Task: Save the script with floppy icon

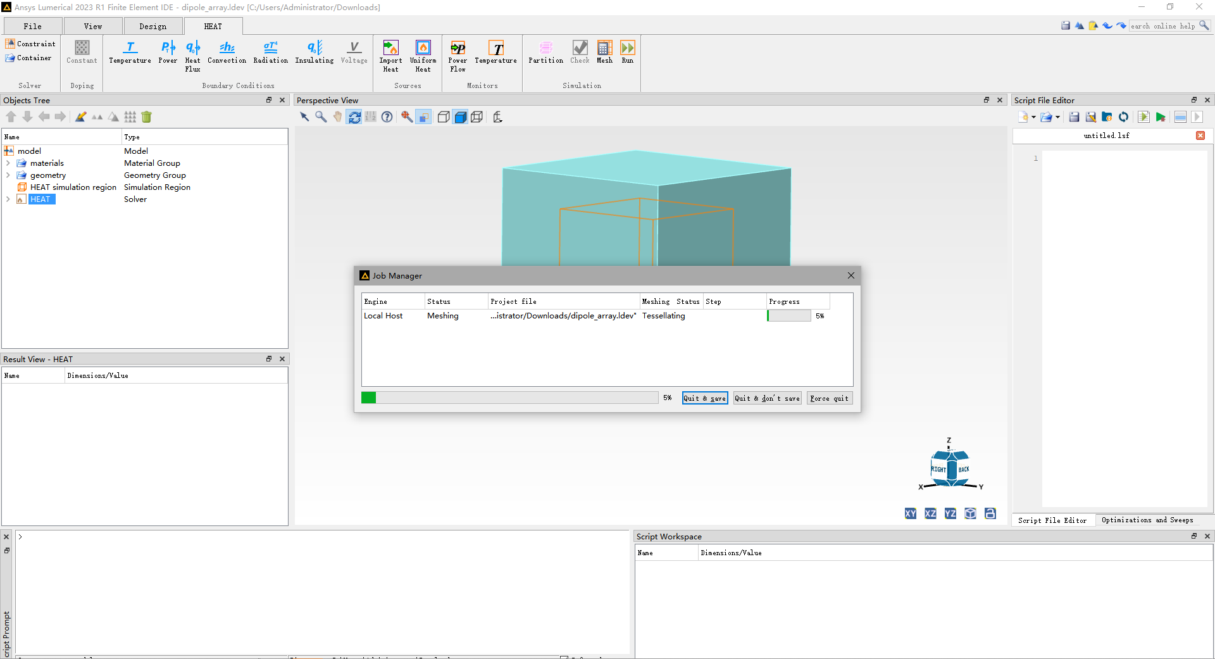Action: point(1075,117)
